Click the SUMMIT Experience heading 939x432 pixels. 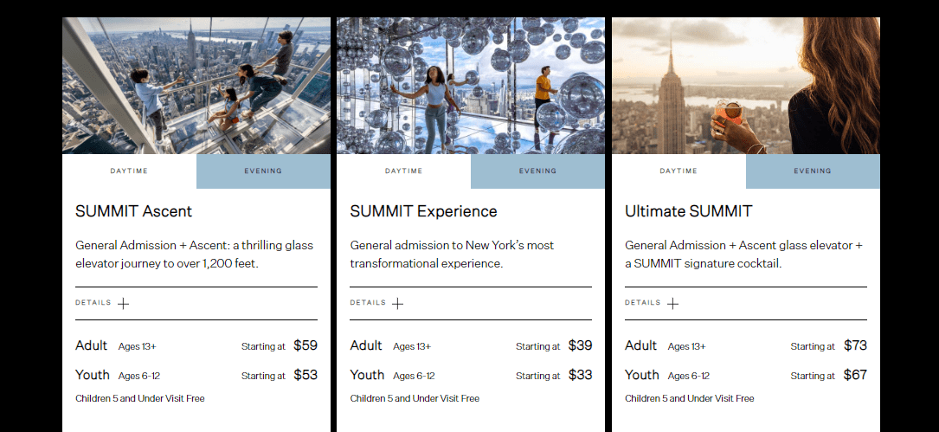[423, 211]
